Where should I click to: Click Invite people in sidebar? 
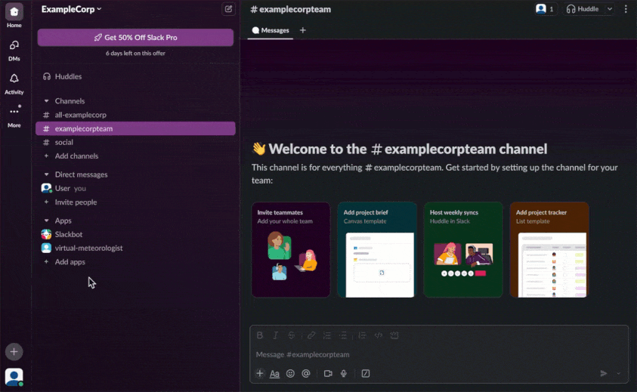(x=135, y=202)
